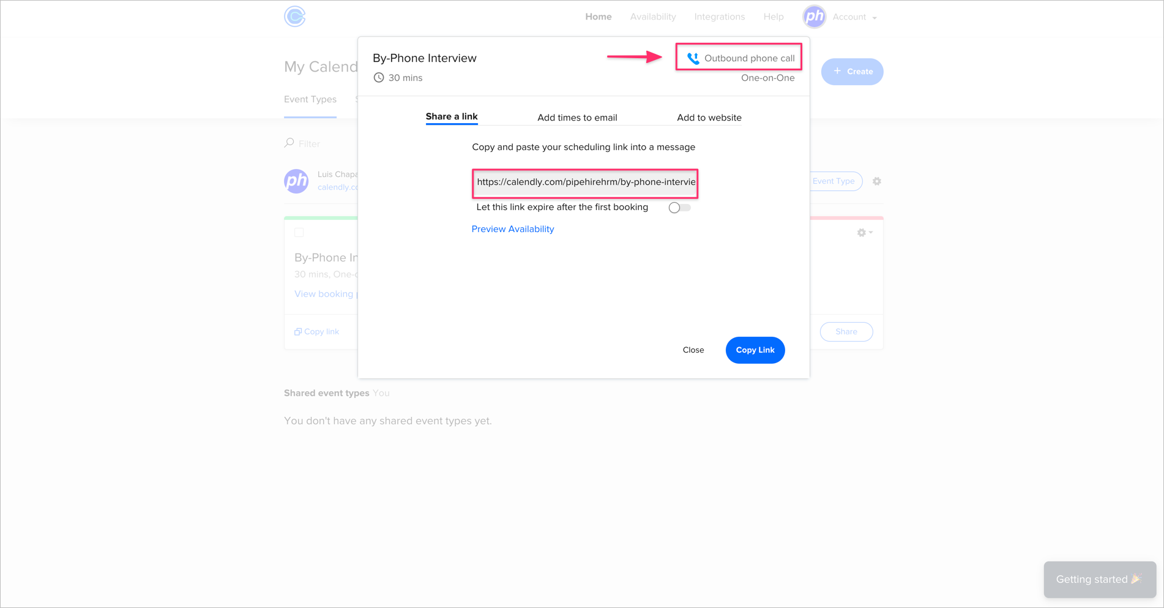Image resolution: width=1164 pixels, height=608 pixels.
Task: Open the gear settings beside New Event Type
Action: [877, 181]
